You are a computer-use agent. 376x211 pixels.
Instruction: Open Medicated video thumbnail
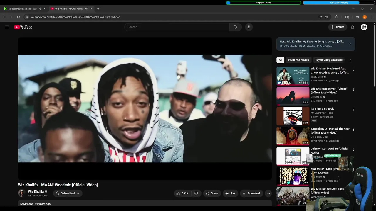(x=293, y=76)
